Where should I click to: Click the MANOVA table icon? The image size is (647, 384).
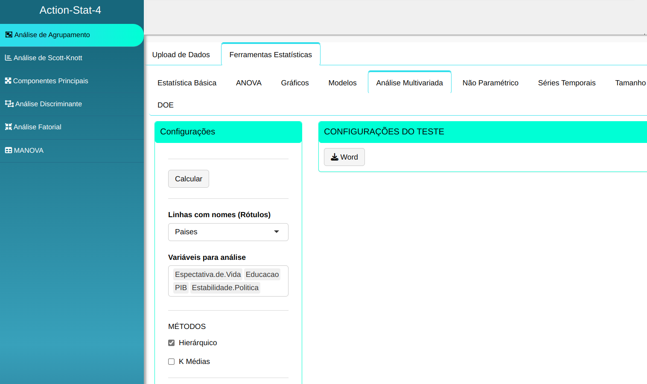pos(9,150)
